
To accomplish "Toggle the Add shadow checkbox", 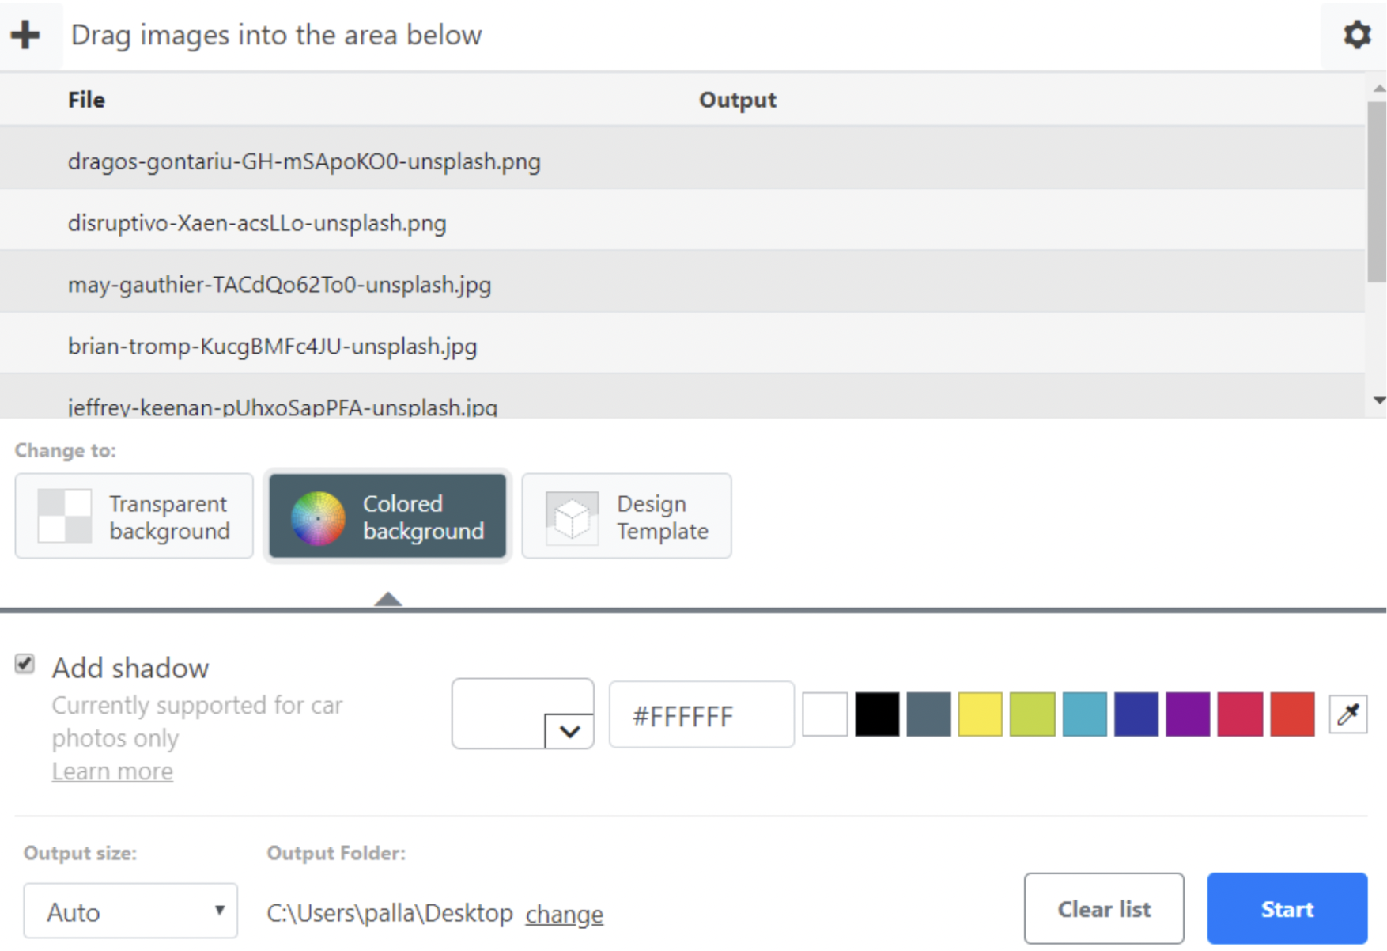I will click(25, 664).
